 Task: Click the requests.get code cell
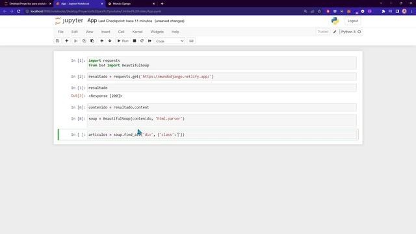point(222,77)
